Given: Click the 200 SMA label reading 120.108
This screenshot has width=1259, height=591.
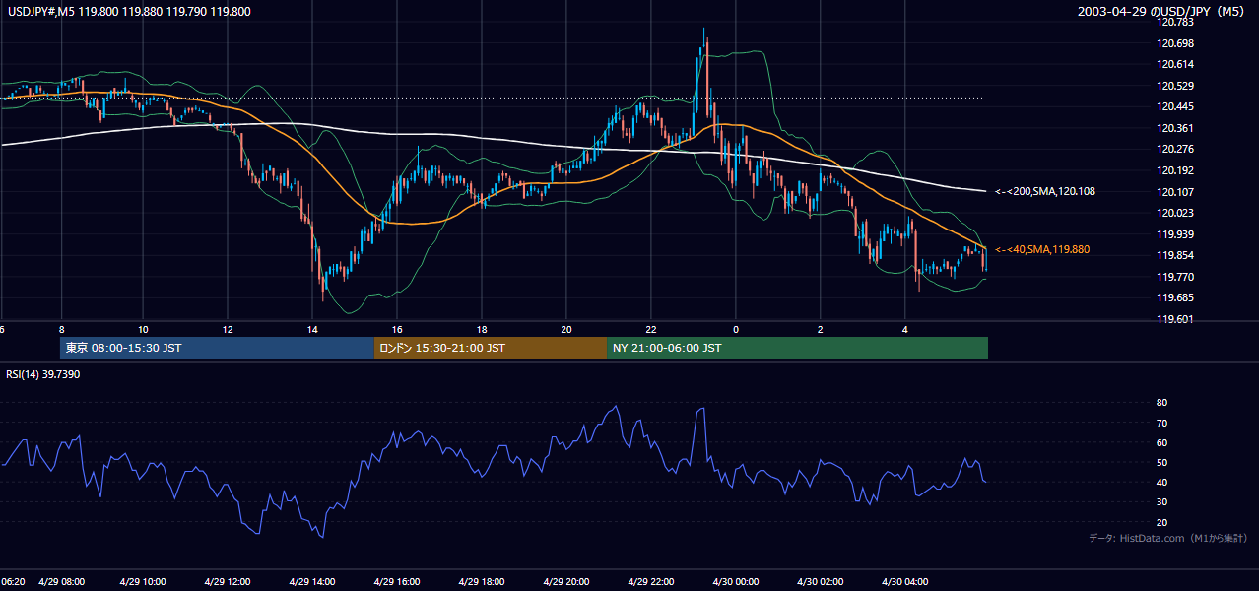Looking at the screenshot, I should [x=1045, y=191].
